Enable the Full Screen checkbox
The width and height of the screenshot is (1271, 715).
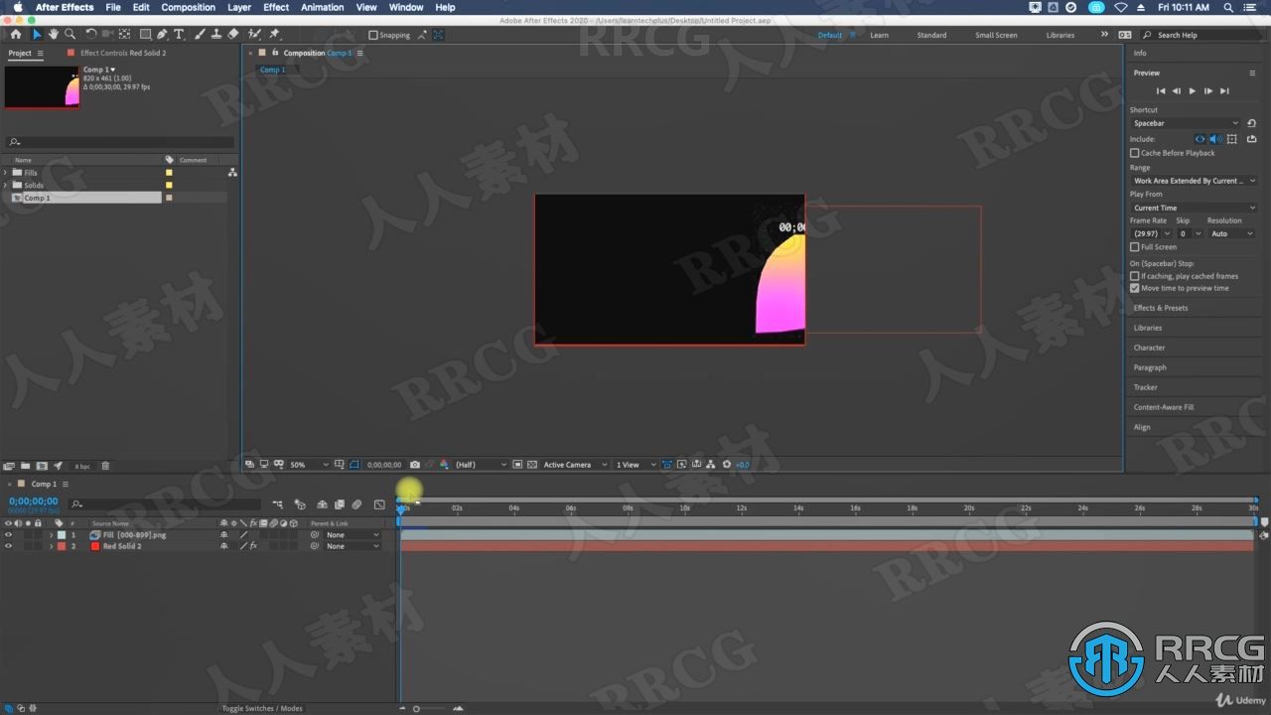point(1135,247)
